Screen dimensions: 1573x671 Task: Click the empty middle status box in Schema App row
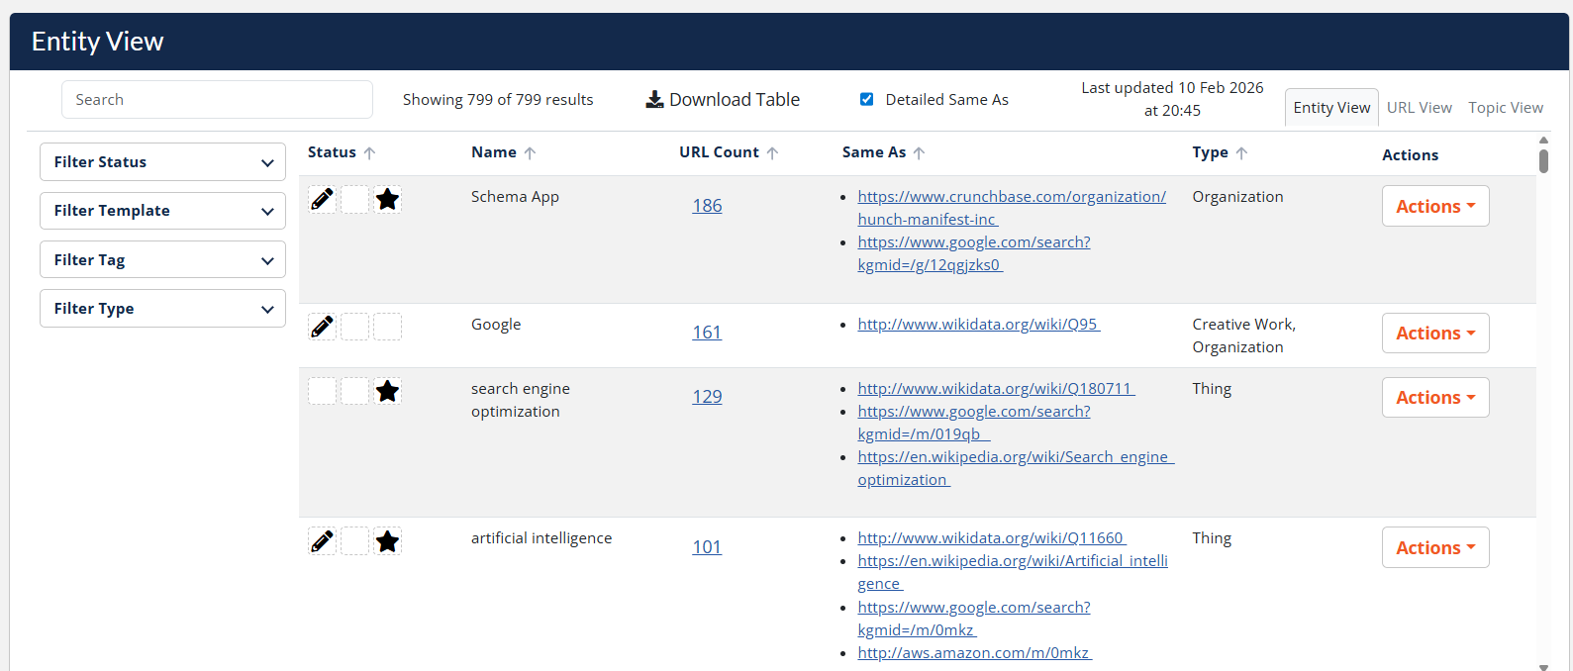[x=355, y=200]
